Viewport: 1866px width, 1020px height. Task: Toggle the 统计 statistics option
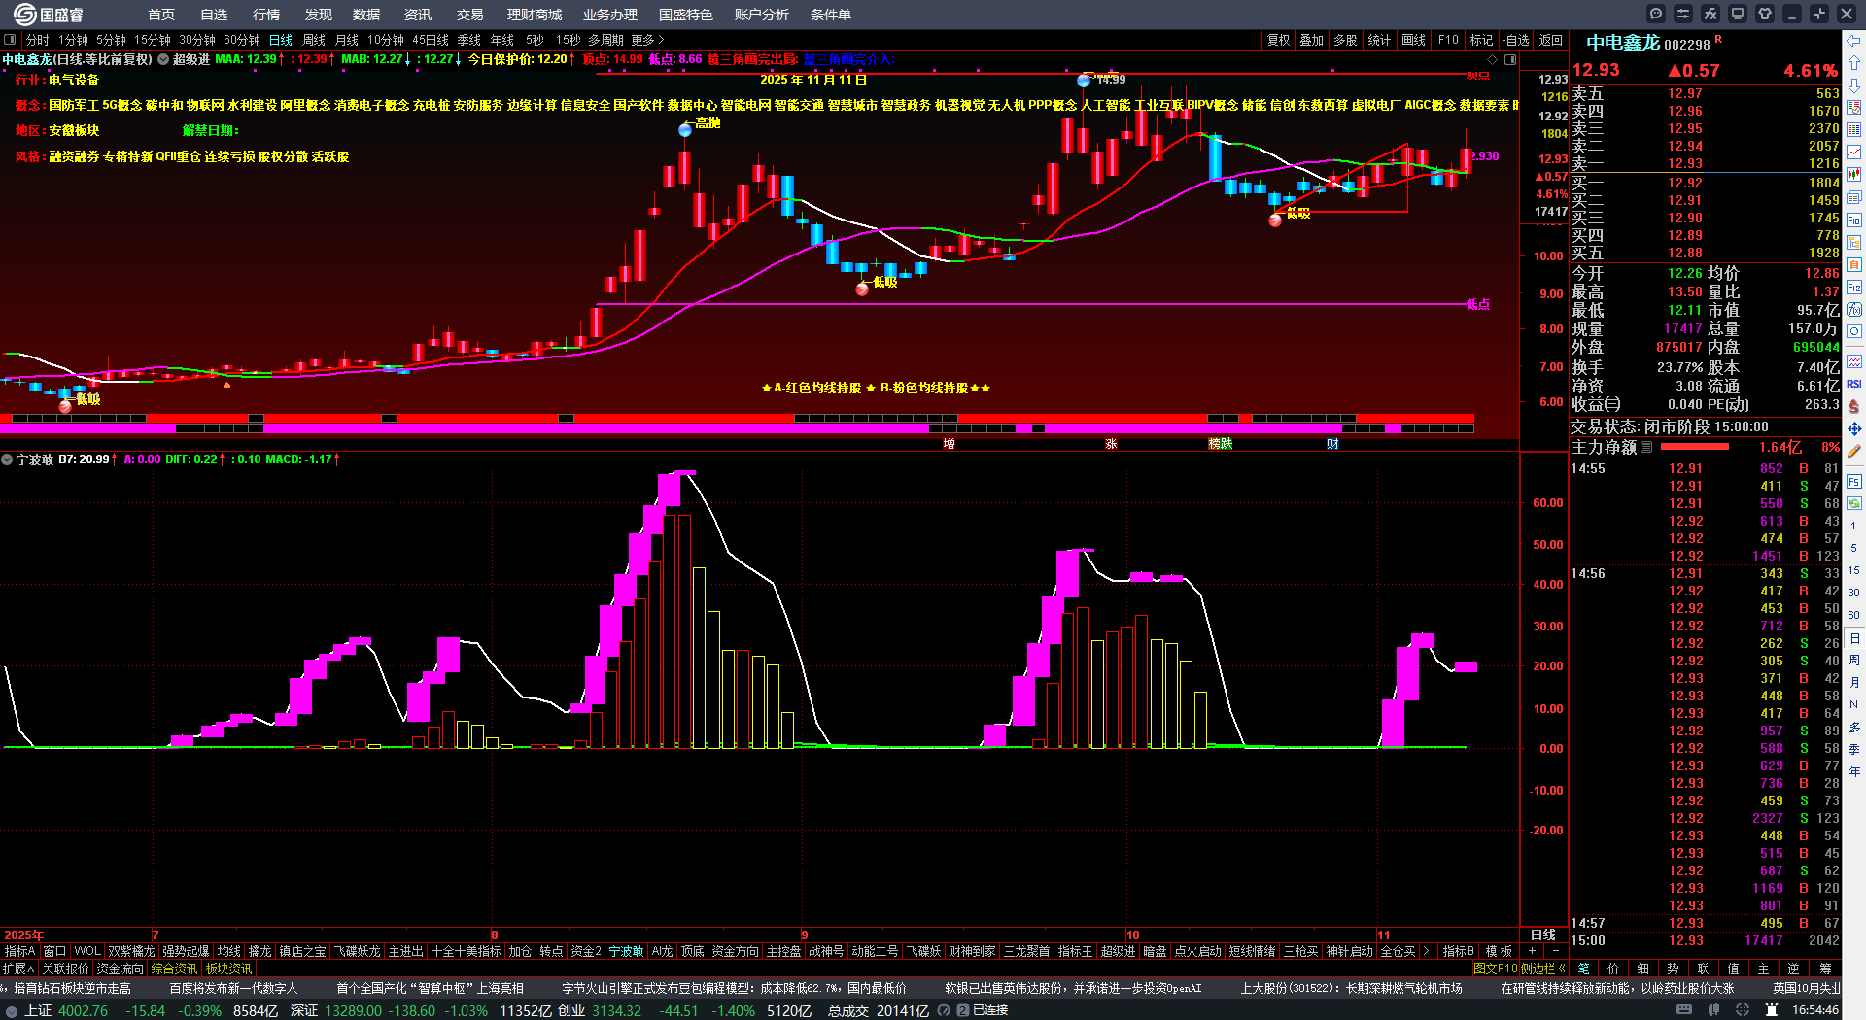[x=1379, y=40]
